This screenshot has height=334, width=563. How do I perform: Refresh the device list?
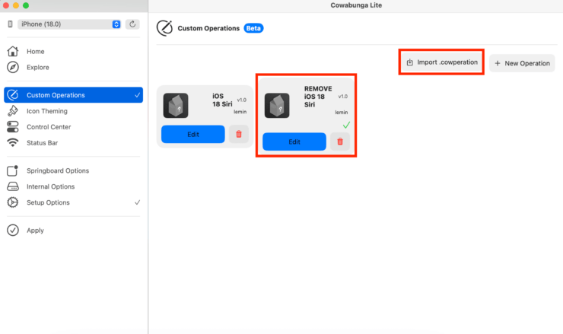(132, 24)
